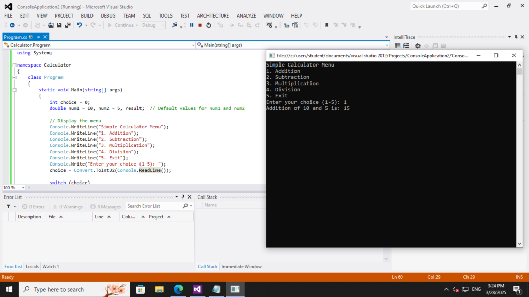Pin the Error List panel
Viewport: 529px width, 297px height.
(x=183, y=197)
